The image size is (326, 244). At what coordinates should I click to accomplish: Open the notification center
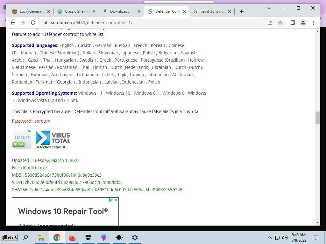point(315,238)
